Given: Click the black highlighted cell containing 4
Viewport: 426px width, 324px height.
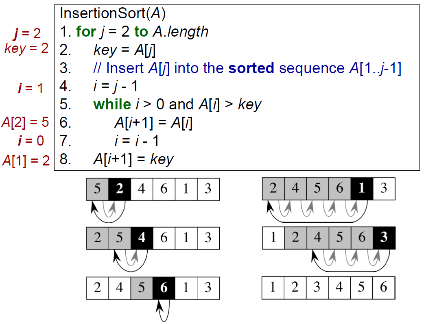Looking at the screenshot, I should click(142, 238).
